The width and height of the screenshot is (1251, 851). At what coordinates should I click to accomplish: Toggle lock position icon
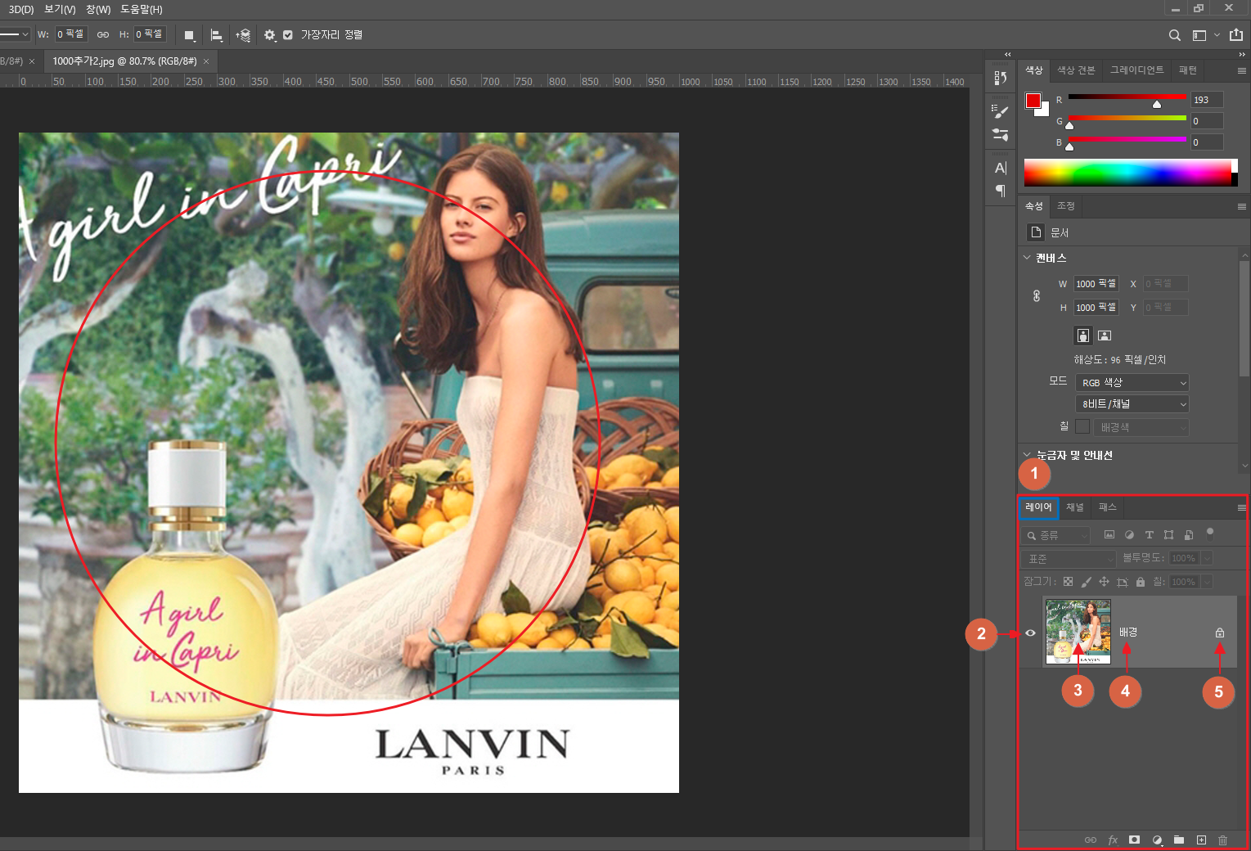1104,582
